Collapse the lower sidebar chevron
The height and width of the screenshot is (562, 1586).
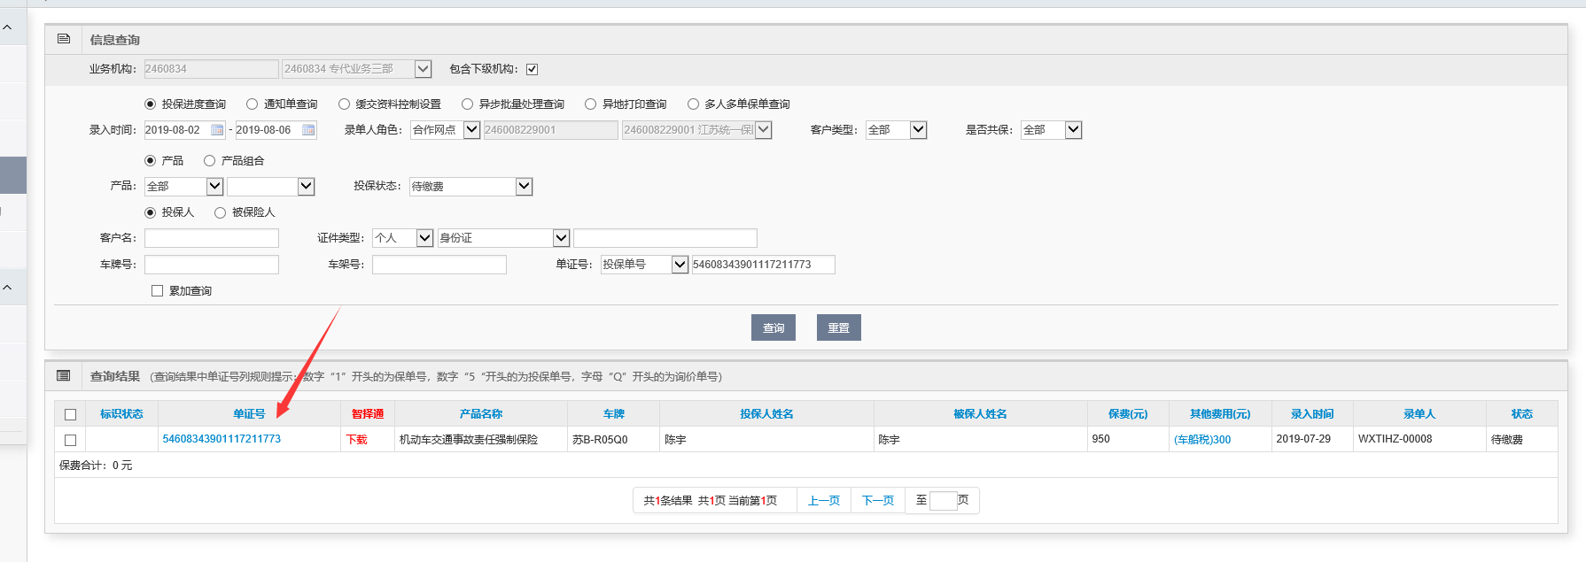pyautogui.click(x=7, y=288)
